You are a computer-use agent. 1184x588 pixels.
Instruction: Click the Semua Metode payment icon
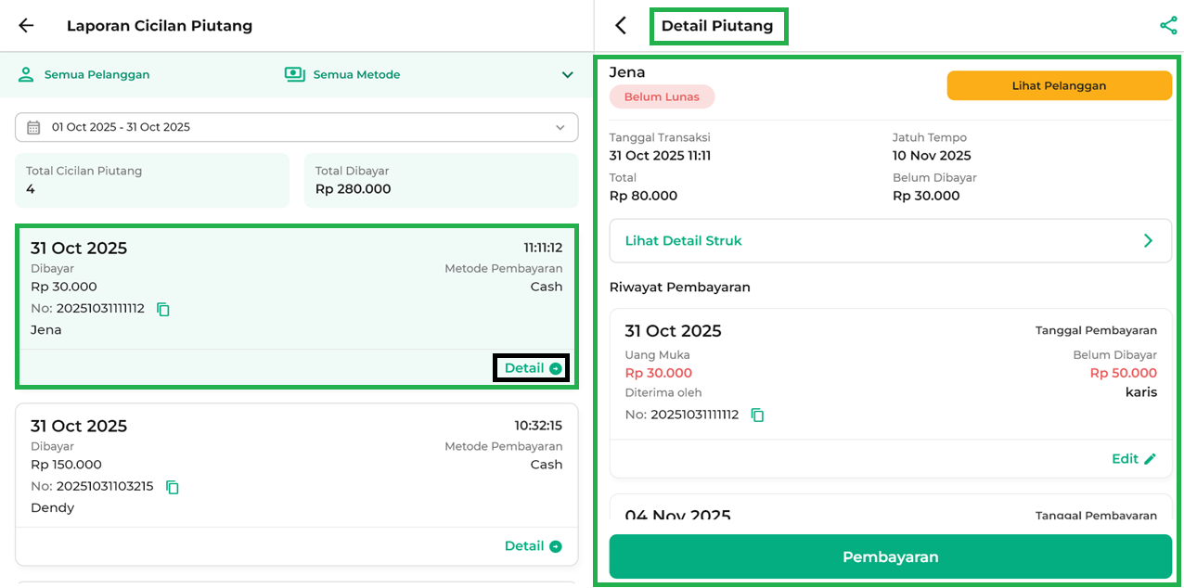click(x=295, y=74)
